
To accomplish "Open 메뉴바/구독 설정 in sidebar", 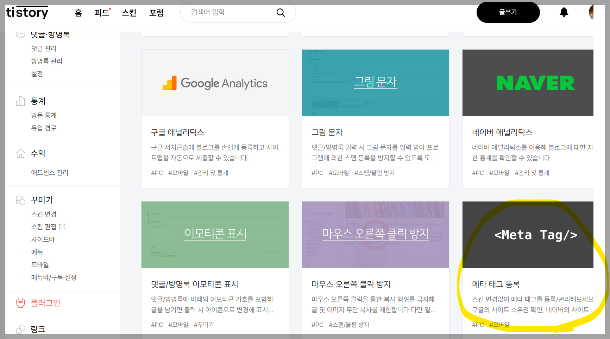I will click(54, 277).
